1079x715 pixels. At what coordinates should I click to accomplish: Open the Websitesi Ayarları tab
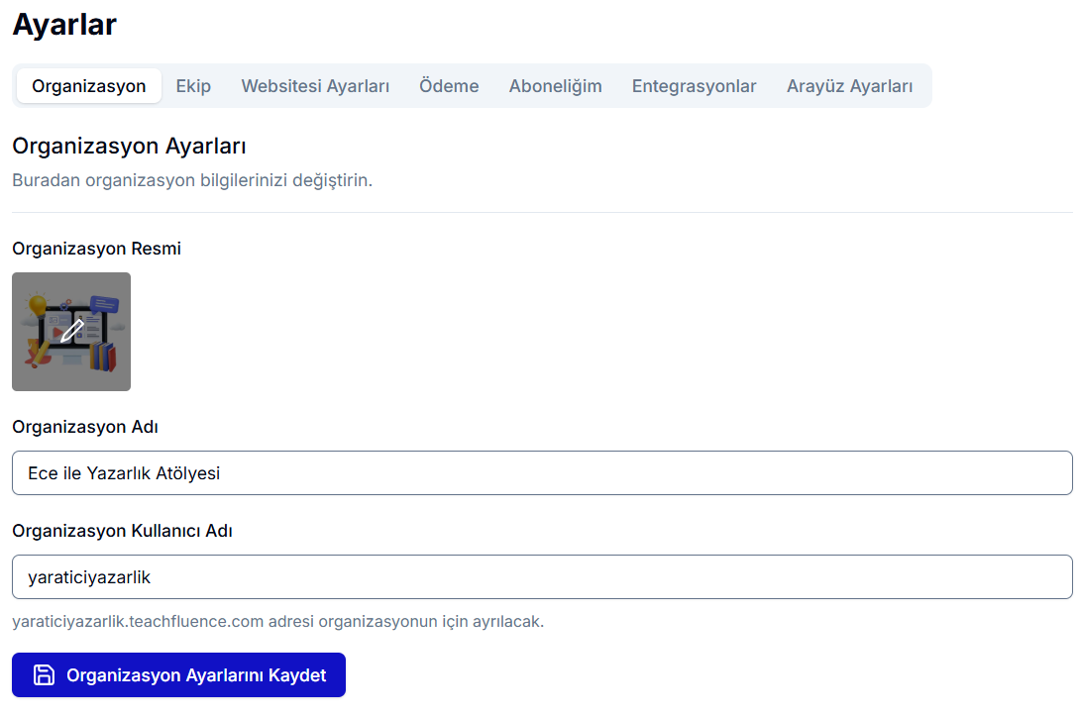click(315, 86)
